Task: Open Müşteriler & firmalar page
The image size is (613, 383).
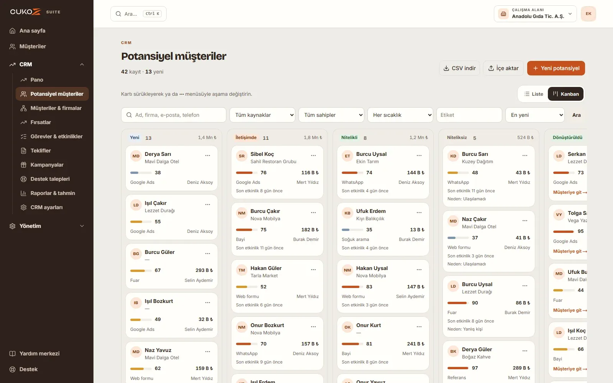Action: pyautogui.click(x=52, y=108)
